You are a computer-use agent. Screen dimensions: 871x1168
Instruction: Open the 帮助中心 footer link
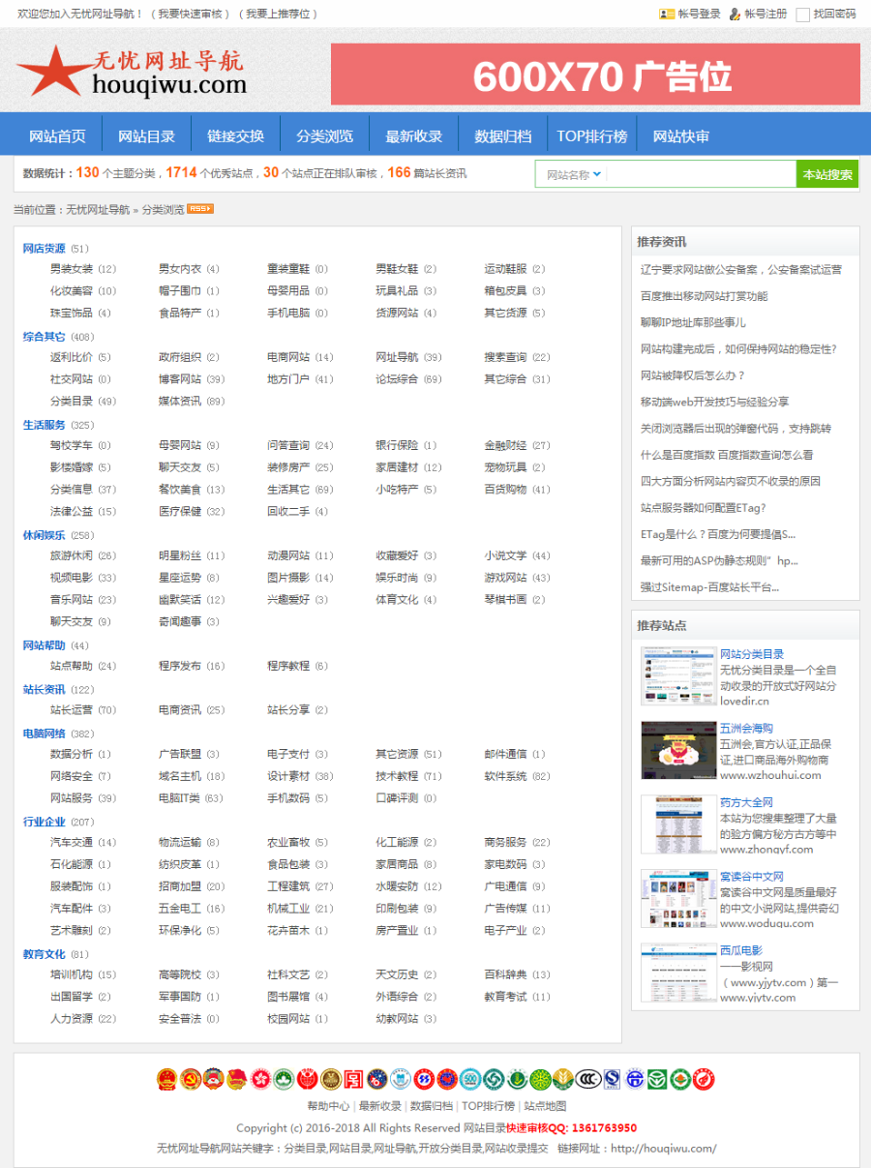331,1106
